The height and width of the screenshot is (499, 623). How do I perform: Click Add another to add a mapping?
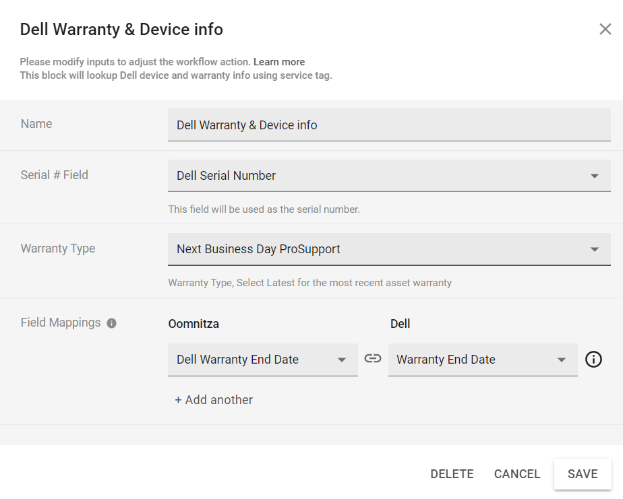213,399
